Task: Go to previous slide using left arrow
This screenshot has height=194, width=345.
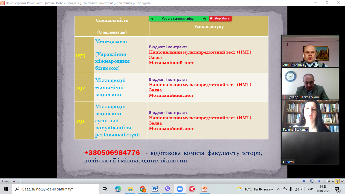Action: pyautogui.click(x=304, y=181)
